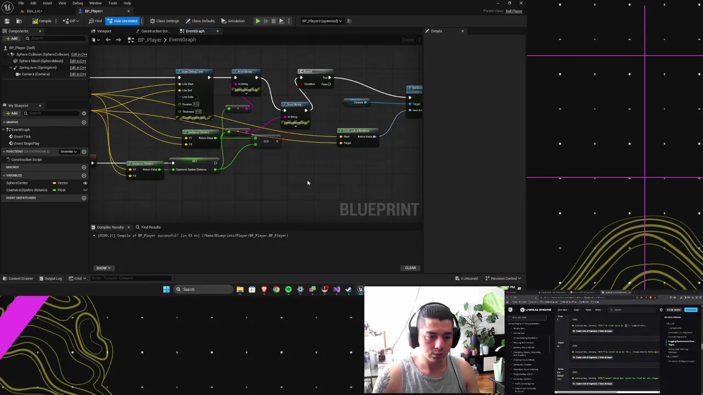Click the Save blueprint icon in toolbar
The image size is (703, 395).
7,21
